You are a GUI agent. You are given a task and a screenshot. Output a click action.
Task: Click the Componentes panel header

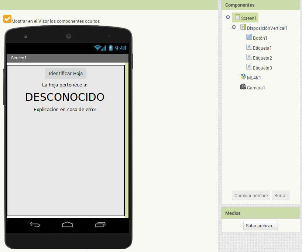coord(260,5)
